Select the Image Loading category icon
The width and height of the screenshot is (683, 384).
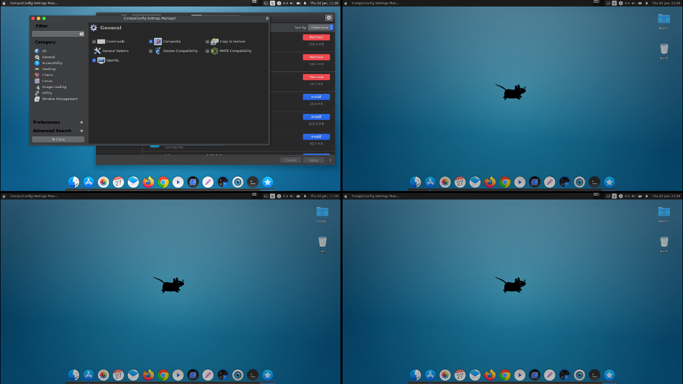pyautogui.click(x=37, y=87)
